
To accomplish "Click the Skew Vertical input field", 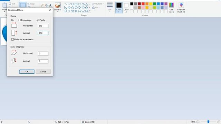I will coord(43,61).
